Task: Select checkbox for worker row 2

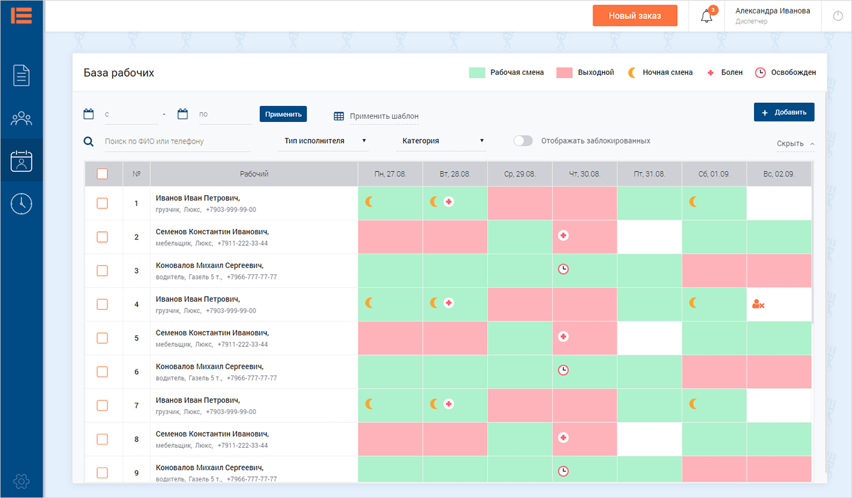Action: click(x=102, y=237)
